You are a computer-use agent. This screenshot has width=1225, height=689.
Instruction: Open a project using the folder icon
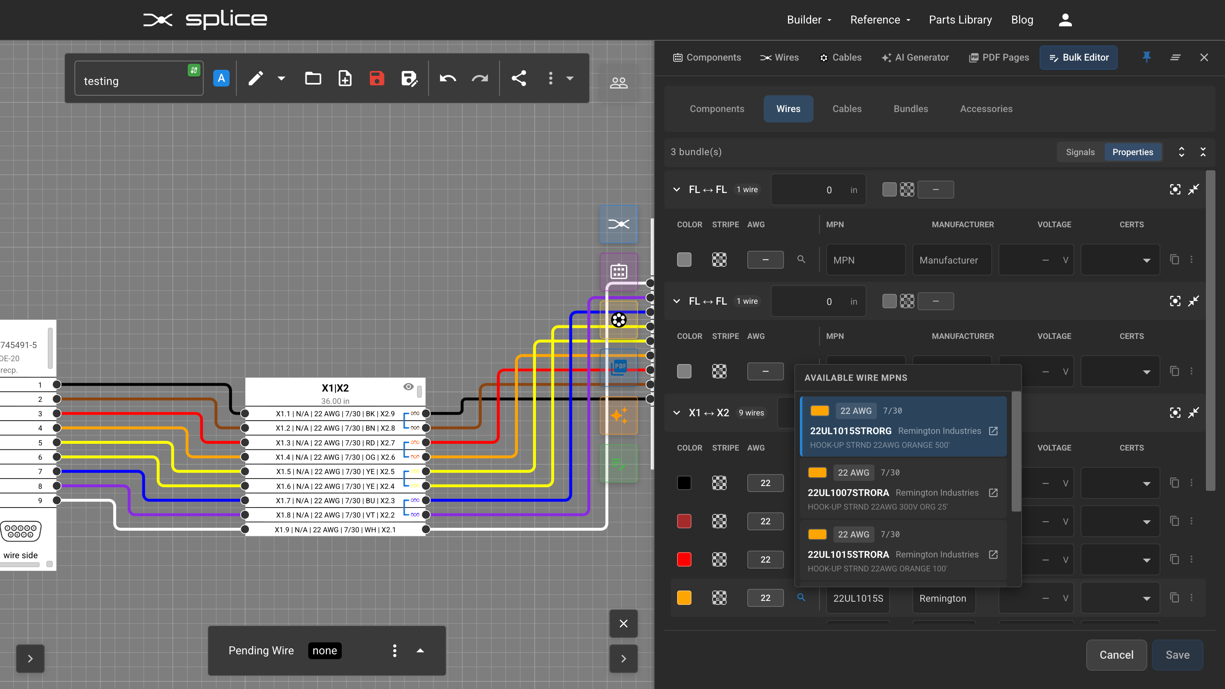point(313,79)
